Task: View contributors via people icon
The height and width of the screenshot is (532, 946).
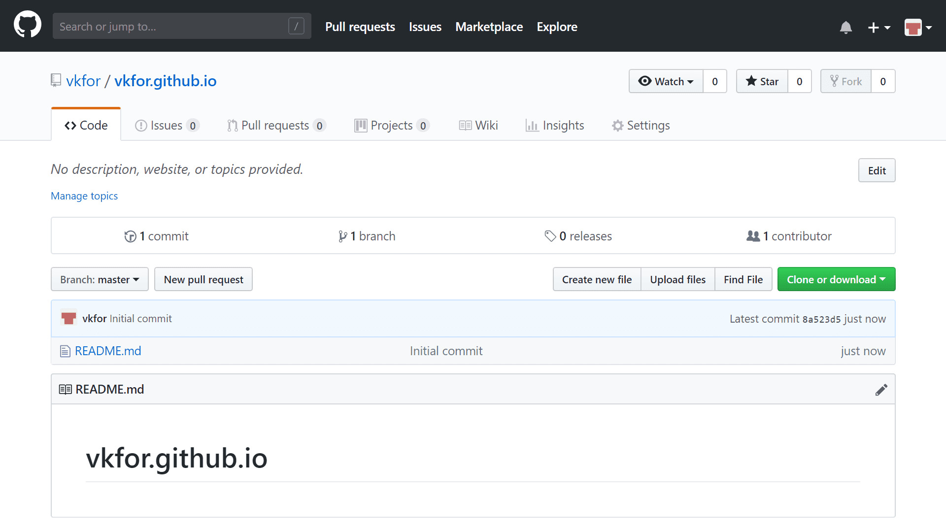Action: coord(753,236)
